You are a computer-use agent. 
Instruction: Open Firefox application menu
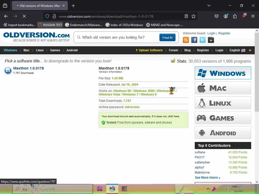click(x=253, y=16)
